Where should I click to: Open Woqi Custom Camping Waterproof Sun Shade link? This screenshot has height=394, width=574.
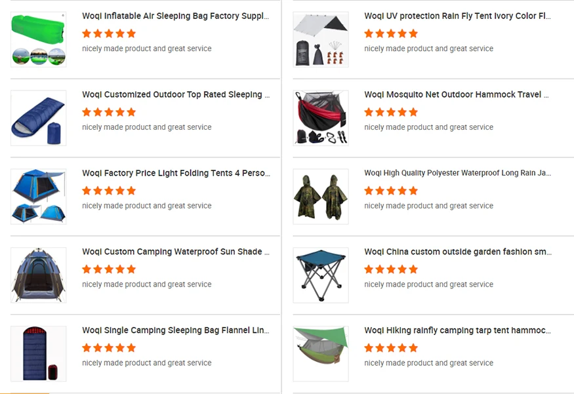(x=176, y=252)
